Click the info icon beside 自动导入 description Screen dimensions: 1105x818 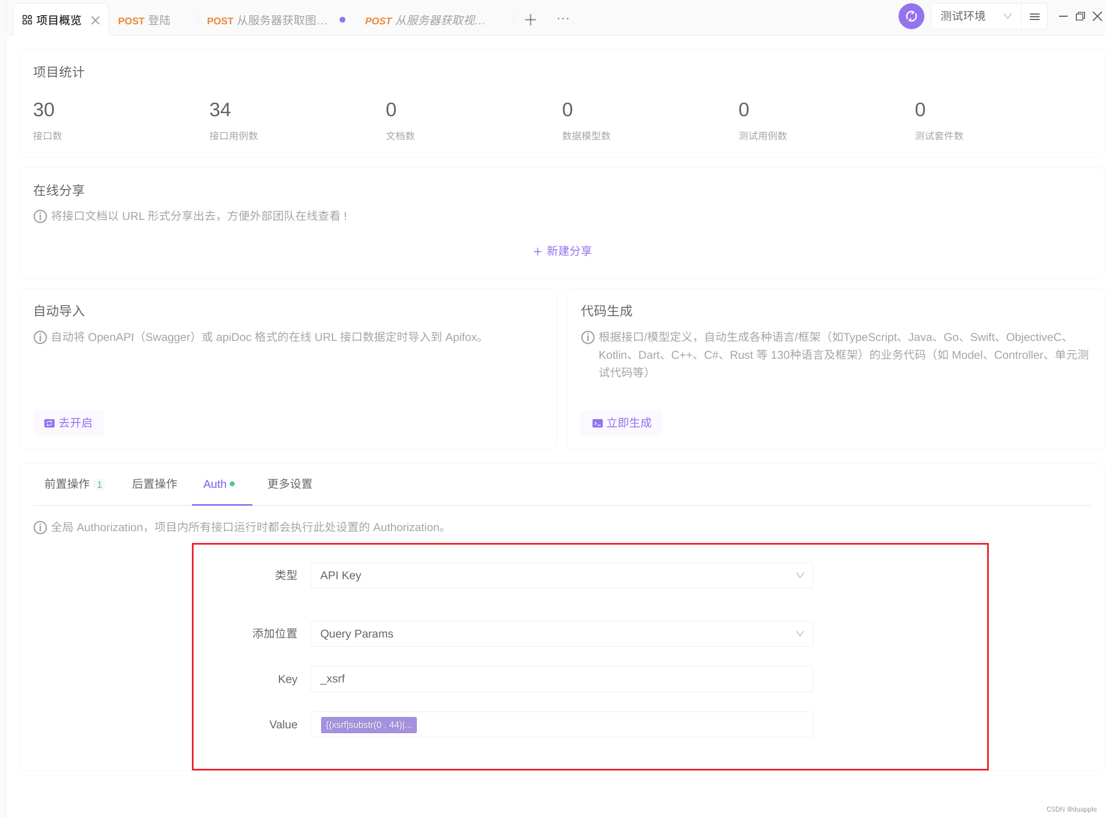tap(40, 338)
